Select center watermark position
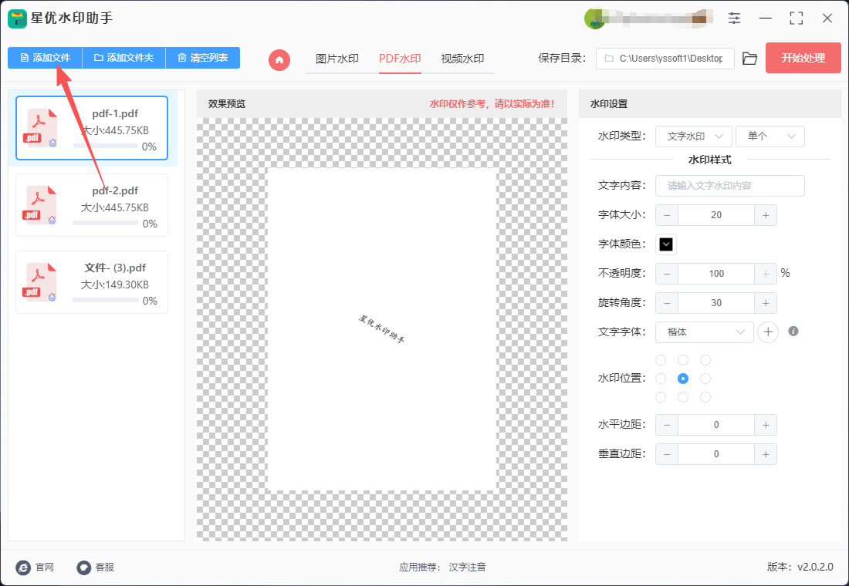Viewport: 849px width, 586px height. pyautogui.click(x=683, y=379)
